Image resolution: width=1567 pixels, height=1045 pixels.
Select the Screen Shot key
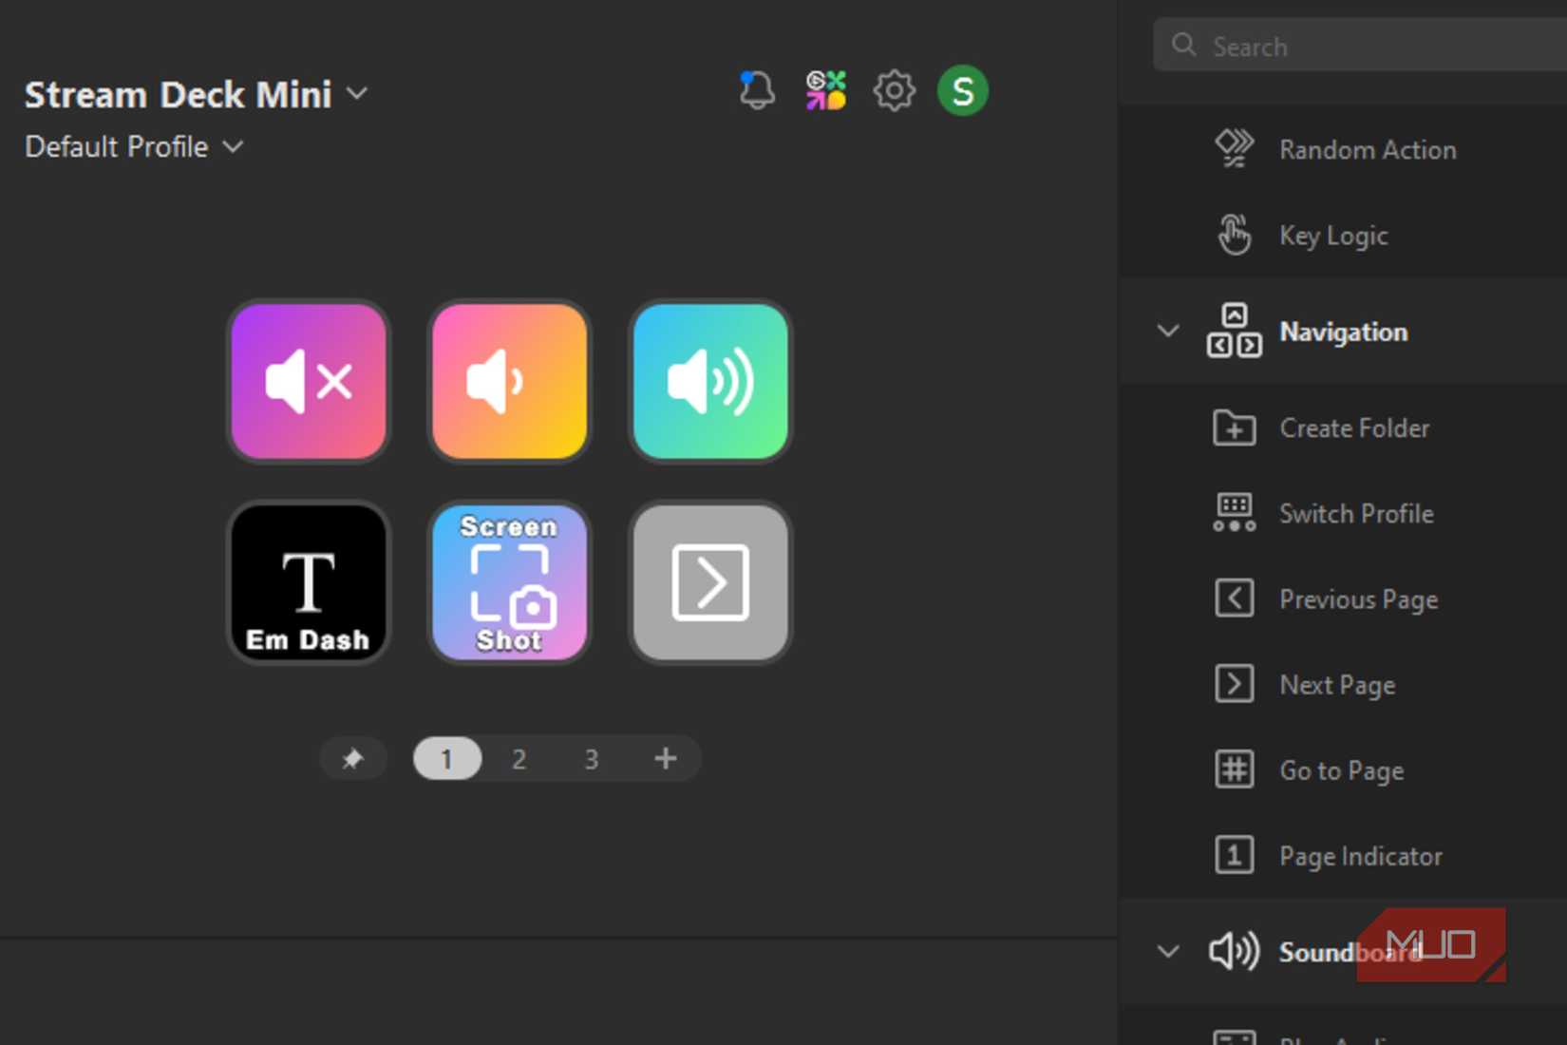click(510, 582)
